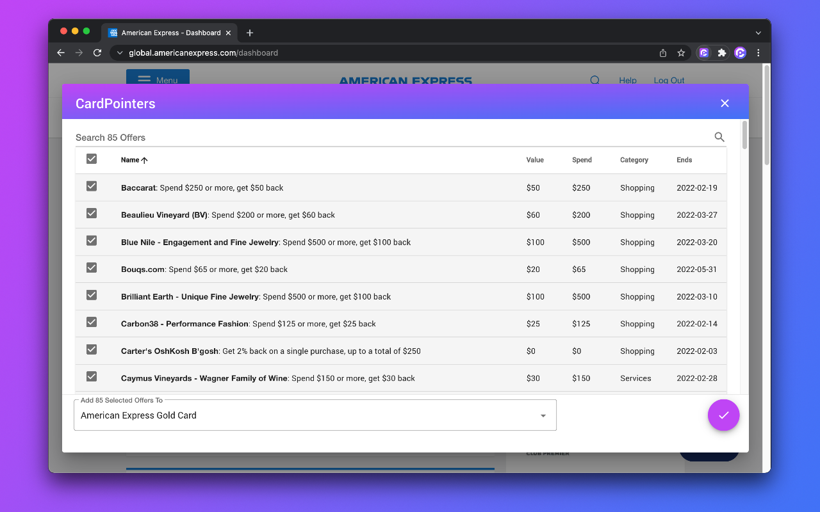
Task: Click the share page icon in address bar
Action: pyautogui.click(x=663, y=53)
